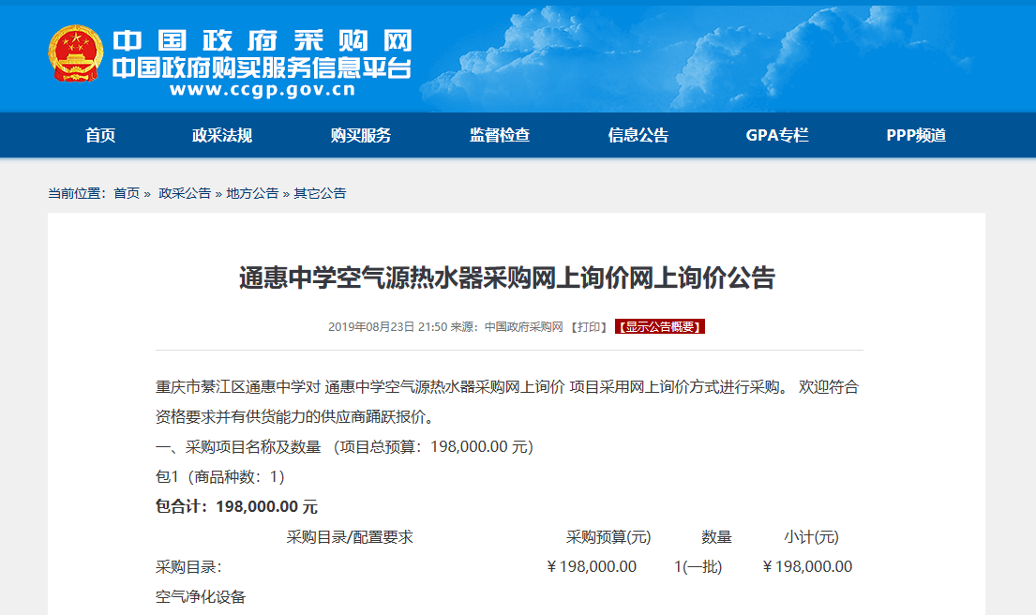The image size is (1036, 615).
Task: Open 首页 in the top navigation bar
Action: pyautogui.click(x=101, y=134)
